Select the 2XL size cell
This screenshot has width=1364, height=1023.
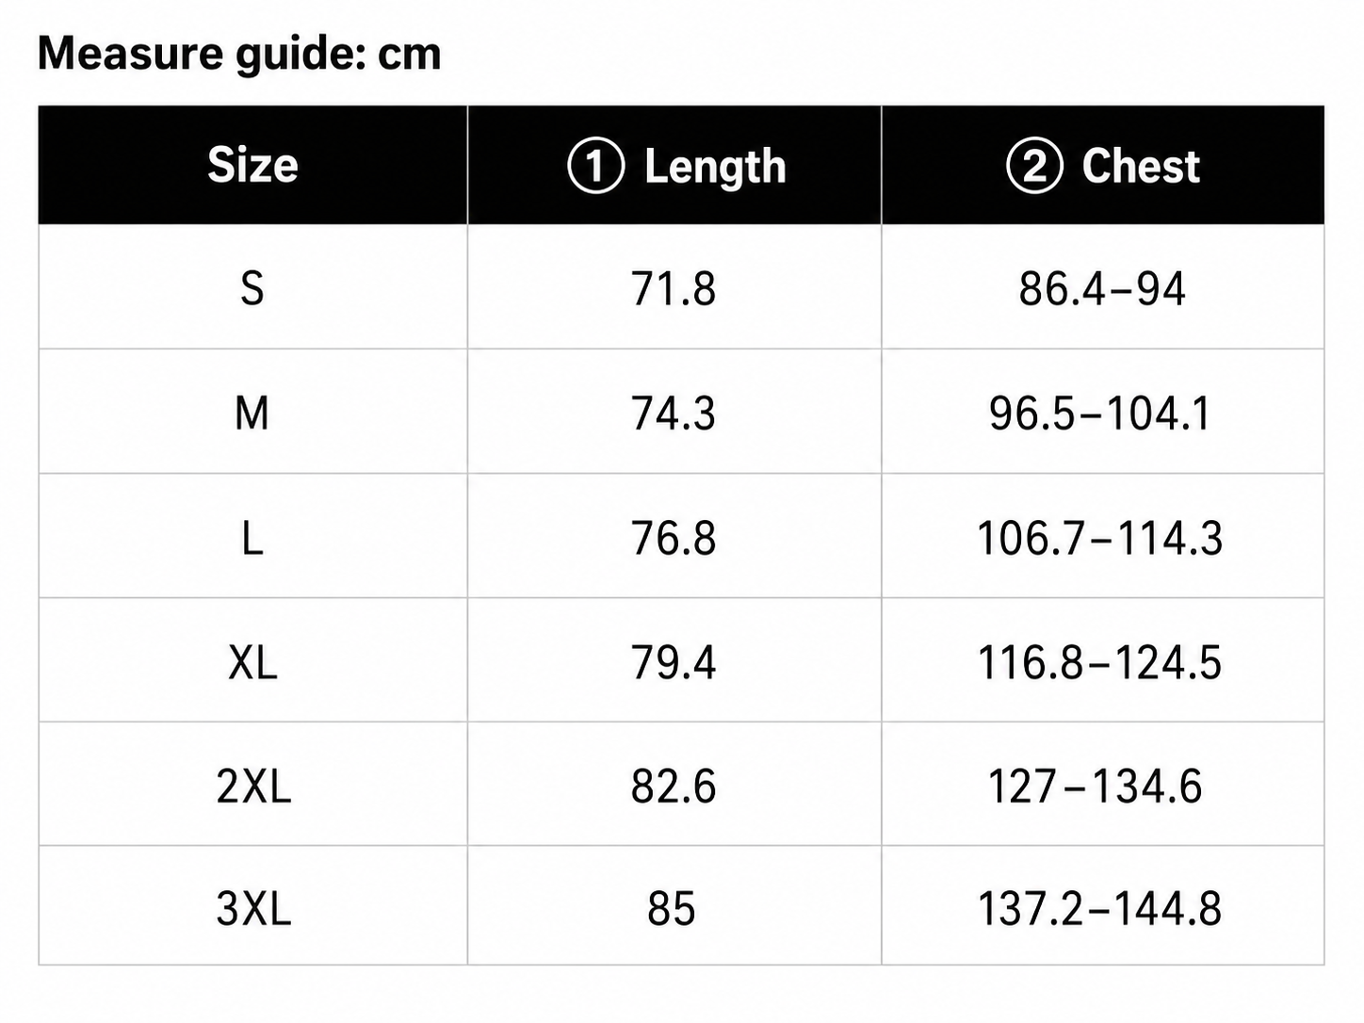(x=252, y=786)
